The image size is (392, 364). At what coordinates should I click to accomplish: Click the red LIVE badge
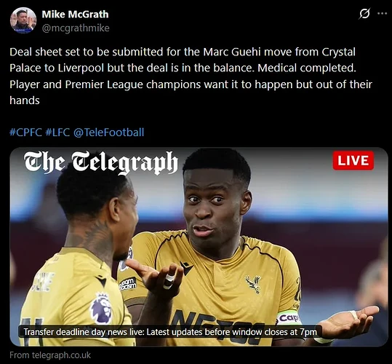353,160
